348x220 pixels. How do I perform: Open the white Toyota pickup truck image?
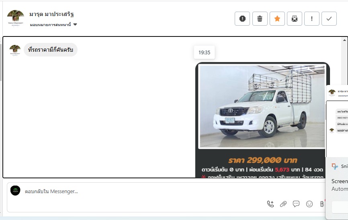(x=262, y=107)
